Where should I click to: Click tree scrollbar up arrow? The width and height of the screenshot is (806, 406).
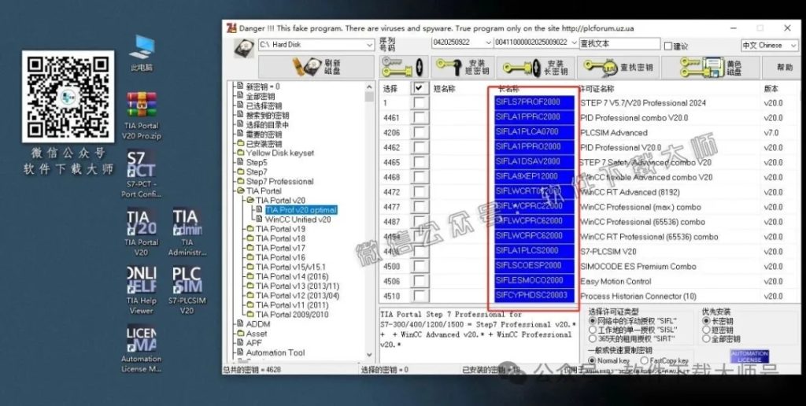pos(369,87)
